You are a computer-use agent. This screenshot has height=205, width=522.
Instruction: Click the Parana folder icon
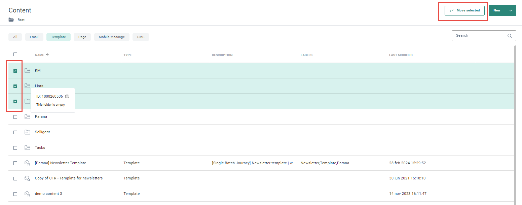(28, 117)
